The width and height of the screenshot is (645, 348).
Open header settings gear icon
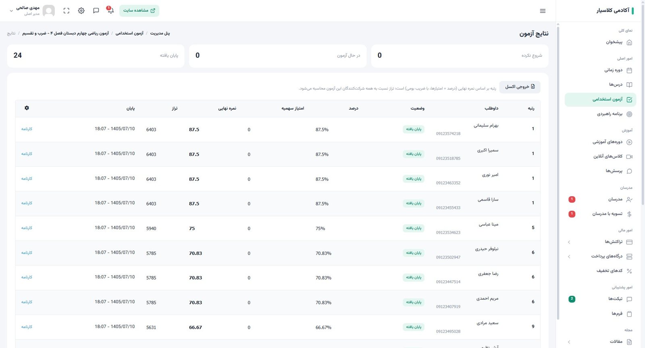pos(81,11)
